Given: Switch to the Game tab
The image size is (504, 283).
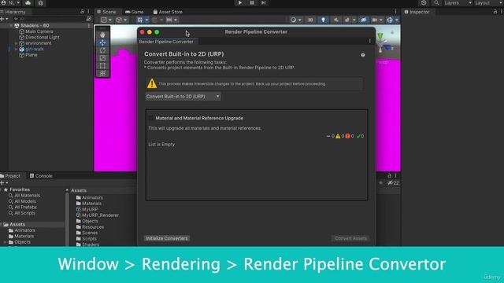Looking at the screenshot, I should pyautogui.click(x=135, y=12).
